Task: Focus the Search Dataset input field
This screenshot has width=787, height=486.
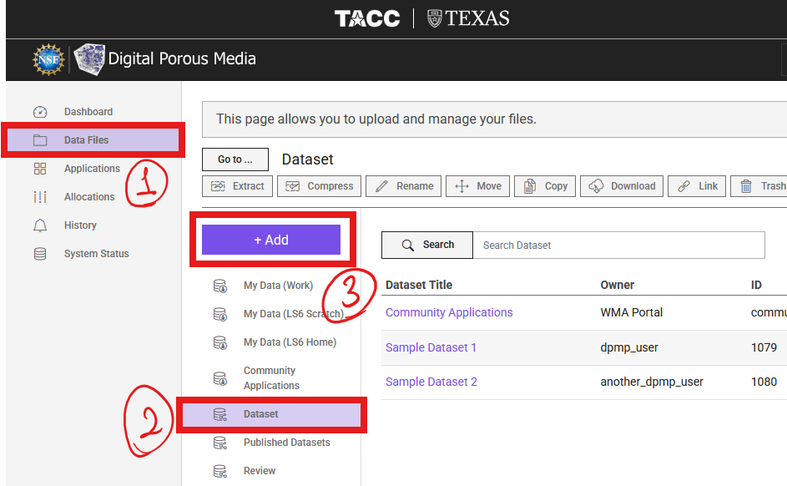Action: (x=619, y=245)
